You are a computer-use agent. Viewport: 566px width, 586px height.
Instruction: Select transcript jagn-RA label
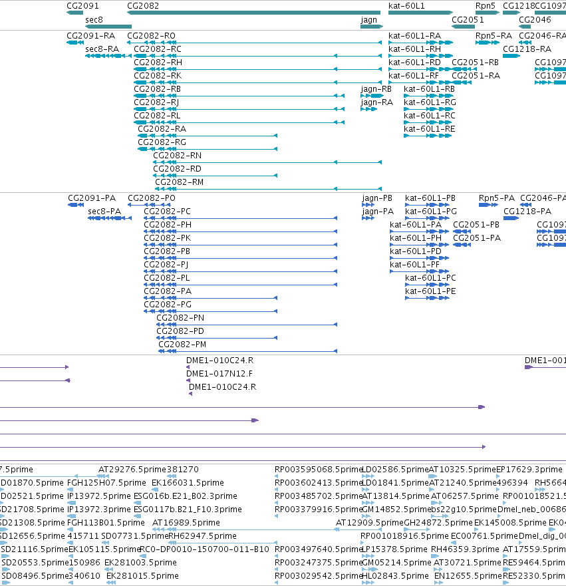pos(376,102)
